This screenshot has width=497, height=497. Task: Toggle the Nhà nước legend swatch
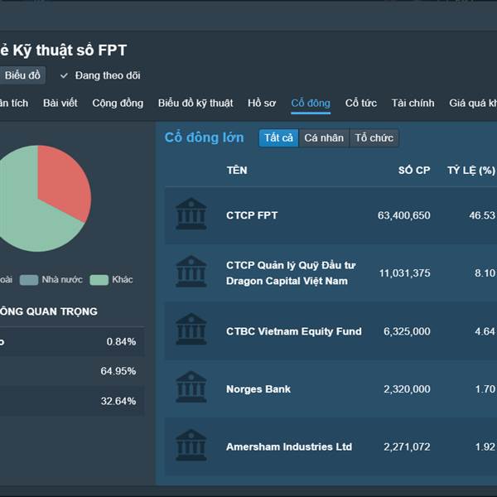click(x=29, y=280)
